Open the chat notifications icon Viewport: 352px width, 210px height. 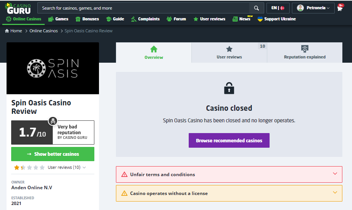tap(340, 8)
